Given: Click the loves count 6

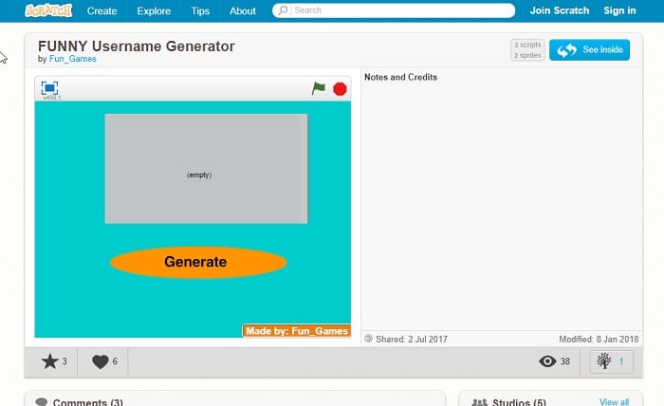Looking at the screenshot, I should 115,361.
